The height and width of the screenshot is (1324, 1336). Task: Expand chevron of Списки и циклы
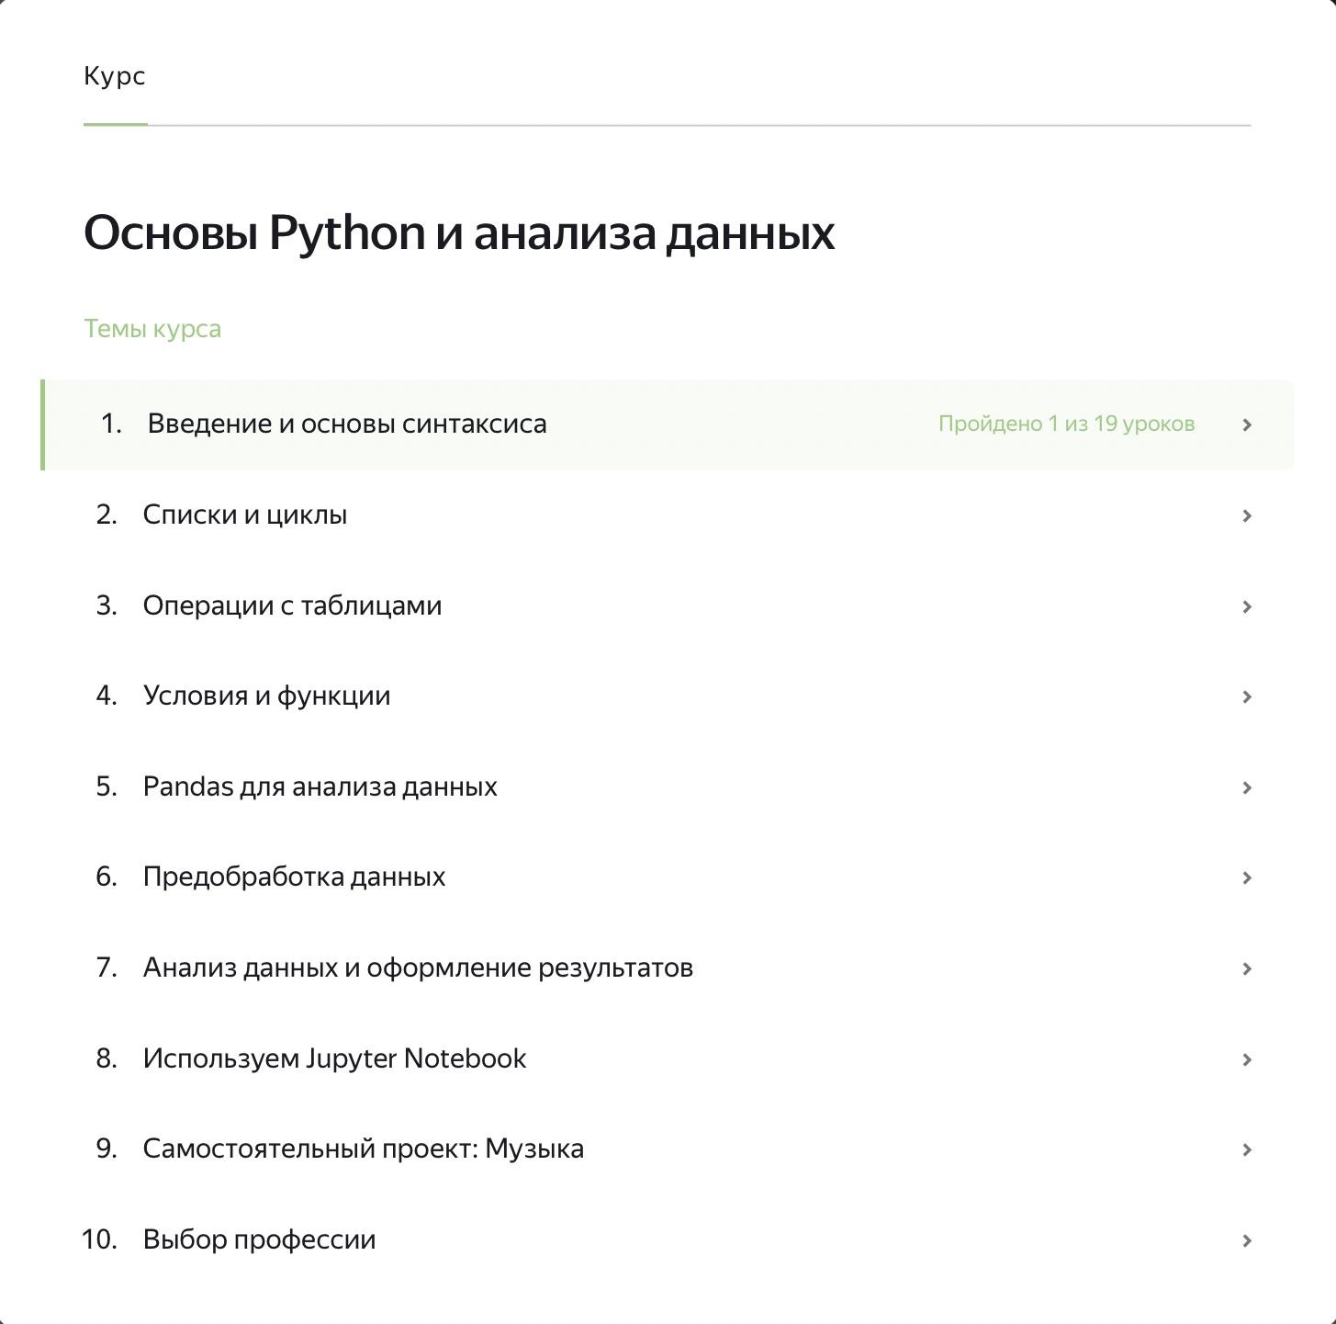coord(1247,515)
